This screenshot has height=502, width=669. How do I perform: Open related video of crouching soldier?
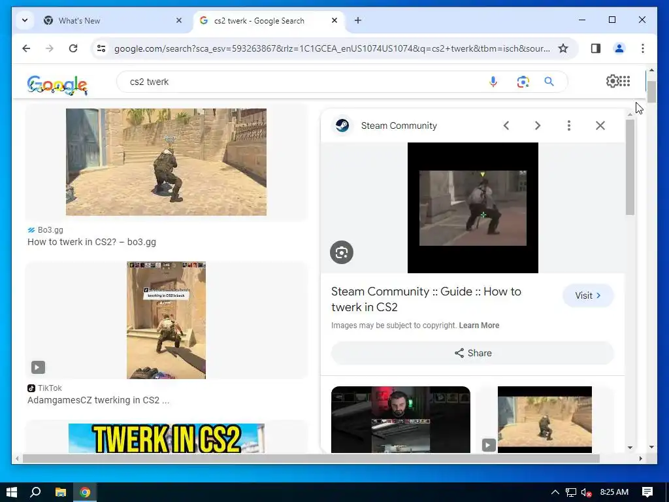[544, 420]
